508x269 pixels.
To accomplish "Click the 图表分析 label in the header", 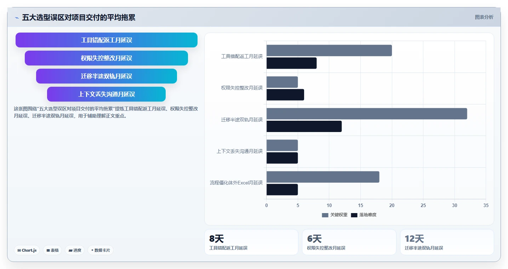I will coord(484,17).
